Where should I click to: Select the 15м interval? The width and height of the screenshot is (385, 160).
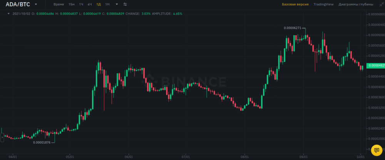(72, 4)
